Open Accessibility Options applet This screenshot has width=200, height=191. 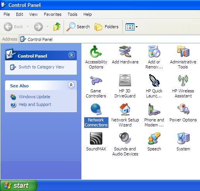pyautogui.click(x=96, y=51)
